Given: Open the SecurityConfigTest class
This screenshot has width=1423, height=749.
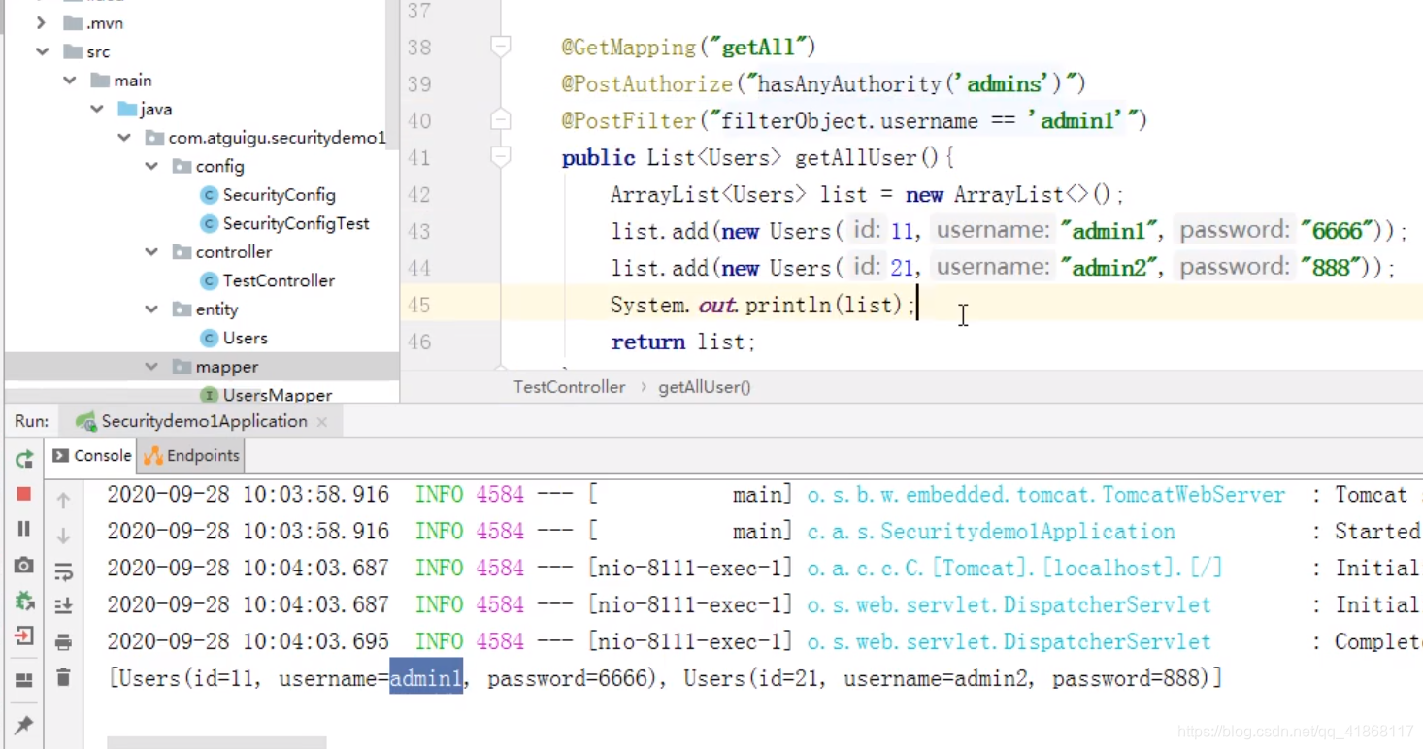Looking at the screenshot, I should pyautogui.click(x=296, y=223).
